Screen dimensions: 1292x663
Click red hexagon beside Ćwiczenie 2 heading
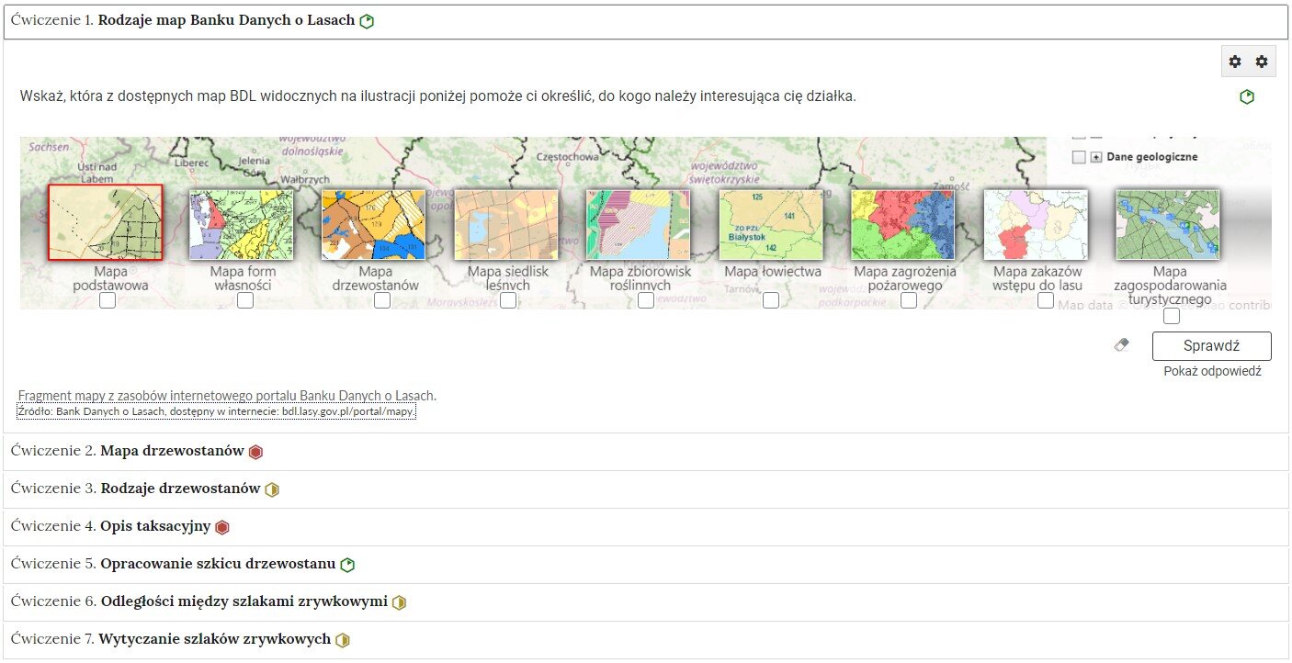pyautogui.click(x=255, y=452)
